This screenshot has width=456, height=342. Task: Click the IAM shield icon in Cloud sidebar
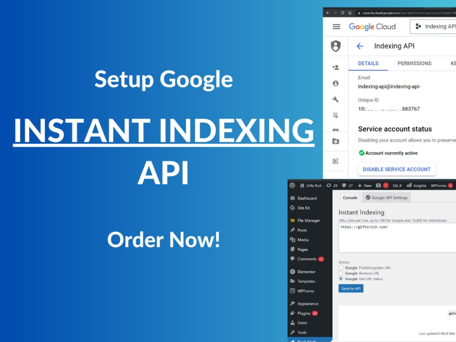pos(336,46)
